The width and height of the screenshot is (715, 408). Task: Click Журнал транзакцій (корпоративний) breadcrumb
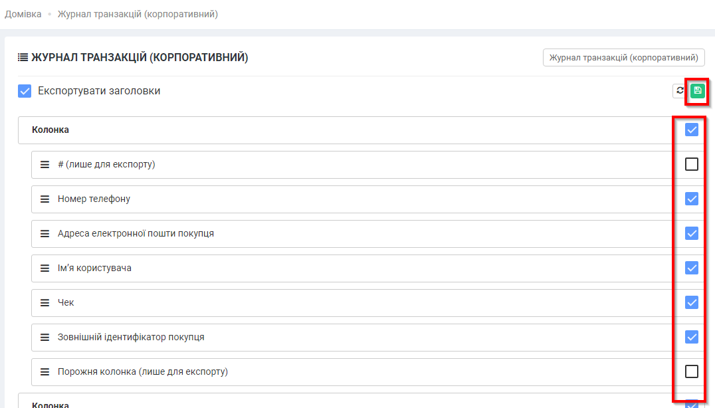click(138, 13)
